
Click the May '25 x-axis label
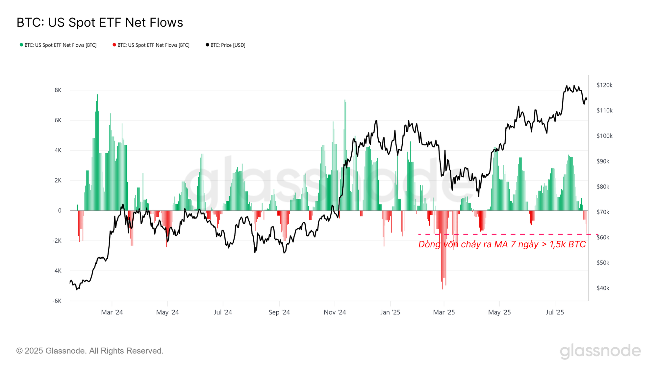tap(499, 312)
